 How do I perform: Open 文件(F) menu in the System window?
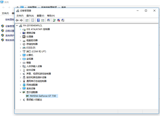(5, 13)
